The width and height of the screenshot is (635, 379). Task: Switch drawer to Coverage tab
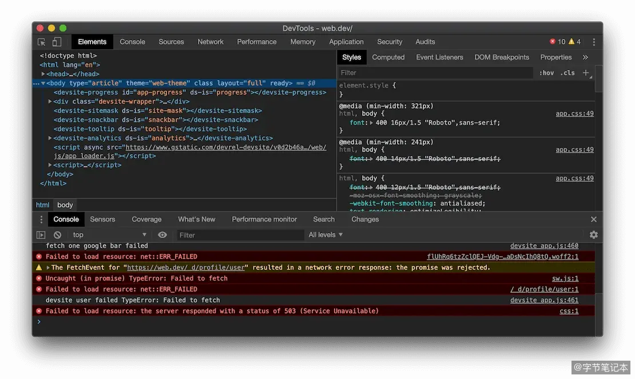click(x=146, y=219)
